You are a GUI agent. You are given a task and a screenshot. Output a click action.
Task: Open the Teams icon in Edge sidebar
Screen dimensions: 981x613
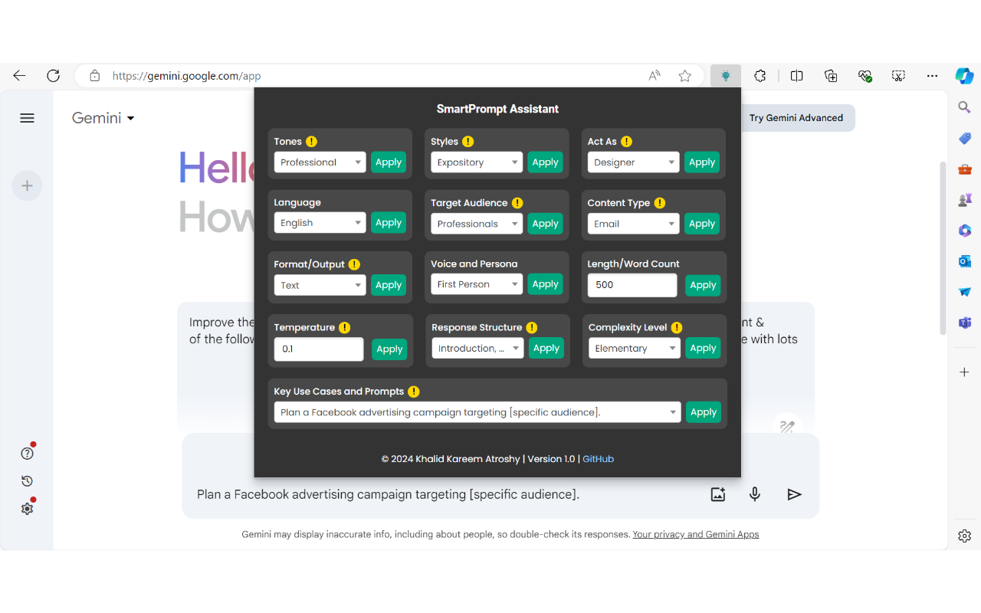point(965,323)
